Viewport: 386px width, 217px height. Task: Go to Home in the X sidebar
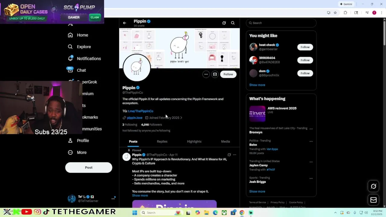[x=78, y=35]
